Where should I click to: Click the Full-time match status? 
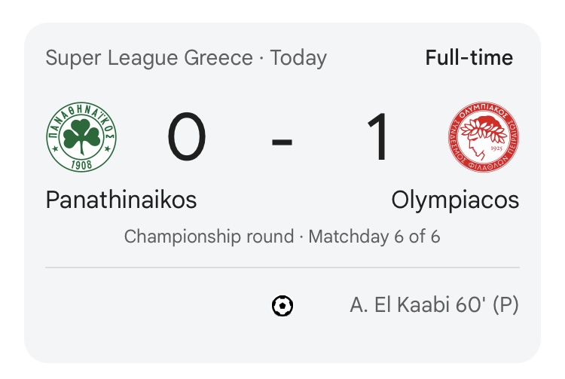[469, 58]
